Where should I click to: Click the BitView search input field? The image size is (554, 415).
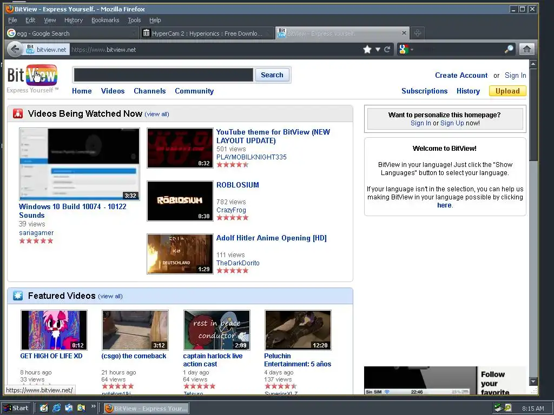[x=163, y=75]
